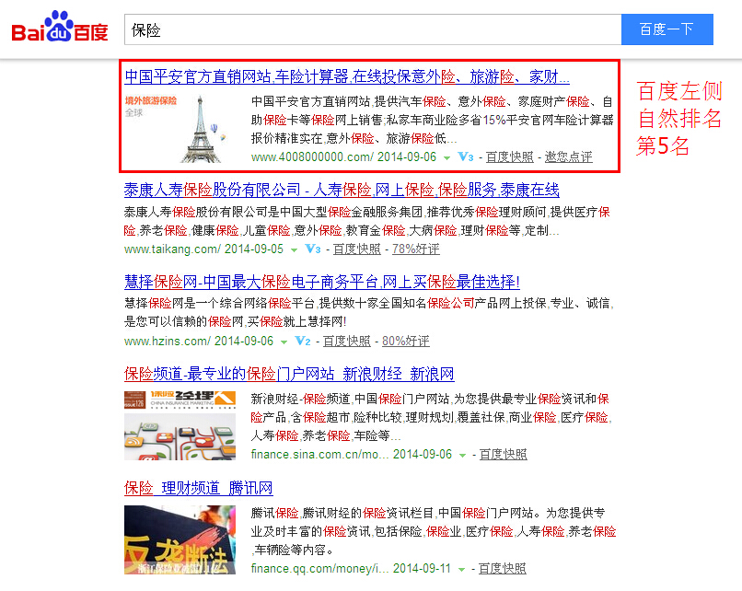This screenshot has width=742, height=591.
Task: Open 百度快照 for the hzins.com result
Action: coord(346,342)
